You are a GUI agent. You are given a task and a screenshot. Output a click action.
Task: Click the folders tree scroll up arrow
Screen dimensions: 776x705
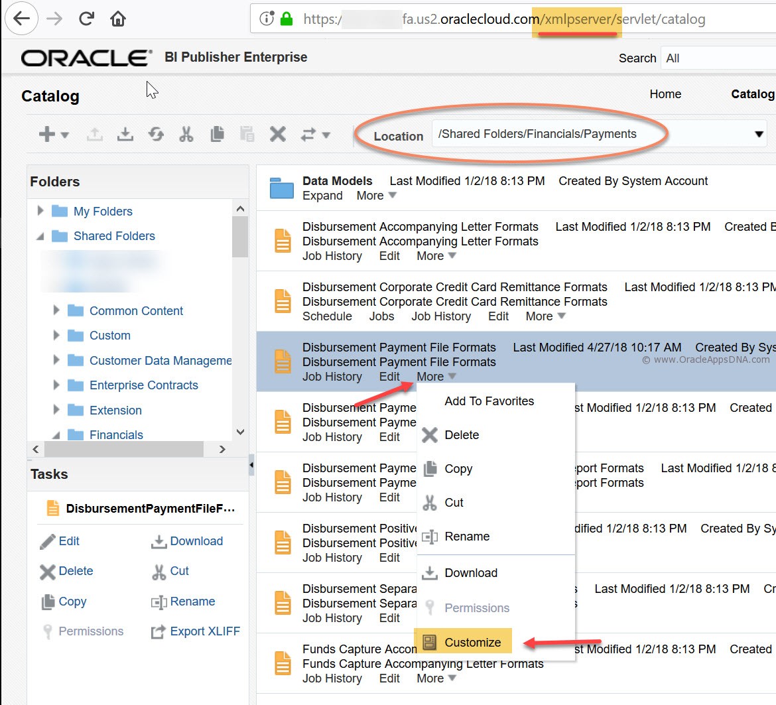[240, 209]
